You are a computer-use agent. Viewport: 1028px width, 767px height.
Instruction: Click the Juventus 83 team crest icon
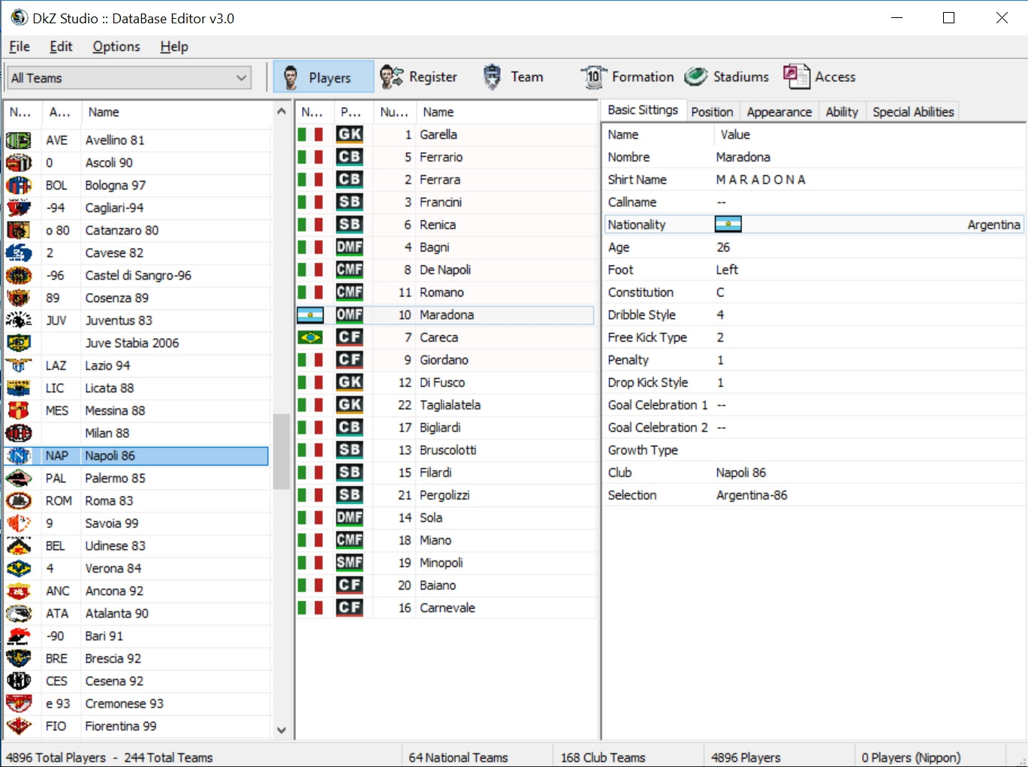[x=19, y=321]
